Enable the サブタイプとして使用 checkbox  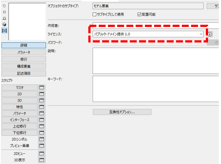click(95, 14)
